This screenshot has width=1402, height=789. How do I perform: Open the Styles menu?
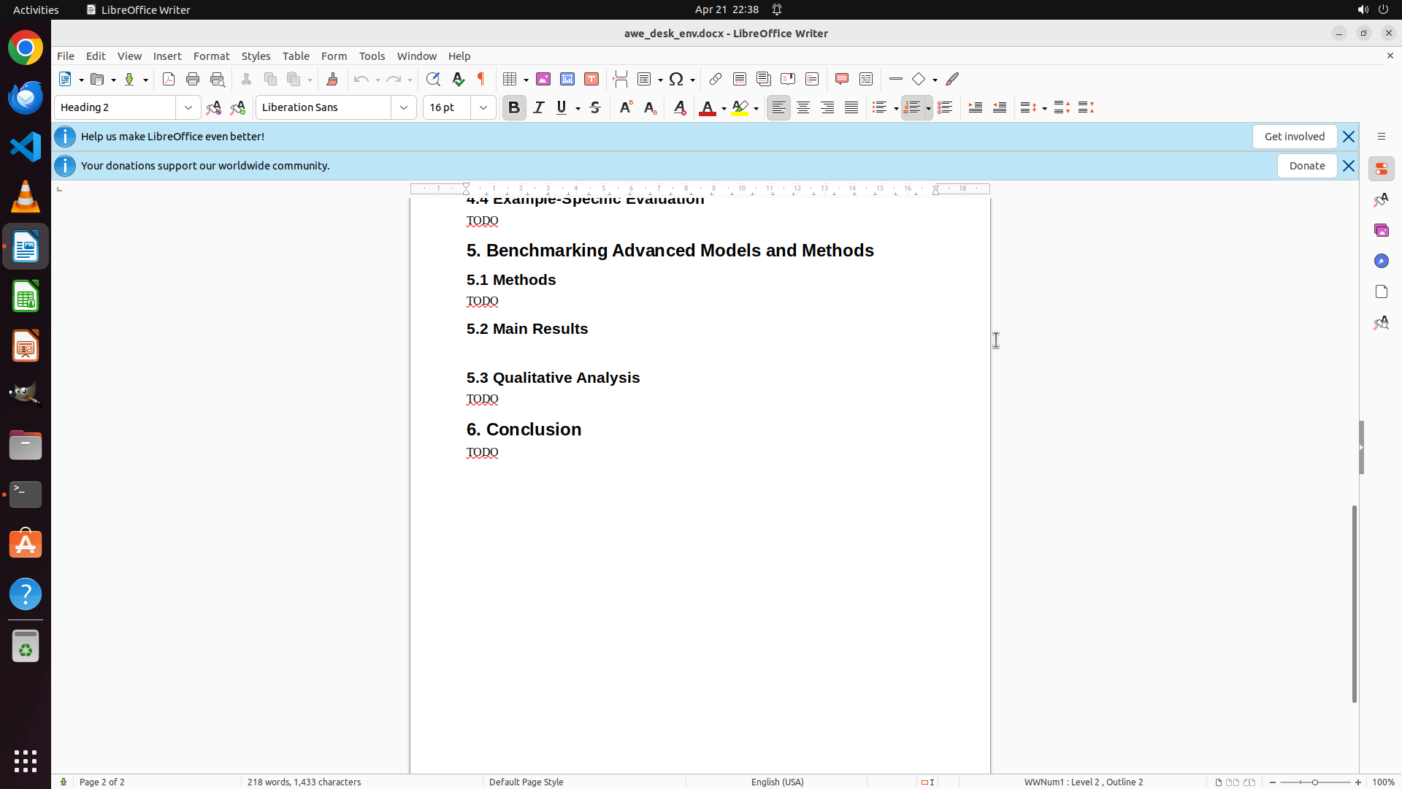tap(256, 56)
